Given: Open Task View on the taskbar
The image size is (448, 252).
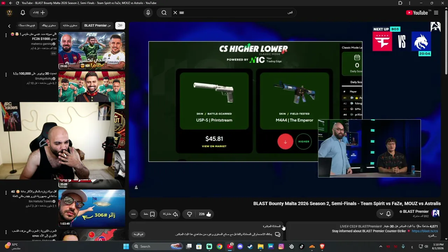Looking at the screenshot, I should (x=189, y=246).
